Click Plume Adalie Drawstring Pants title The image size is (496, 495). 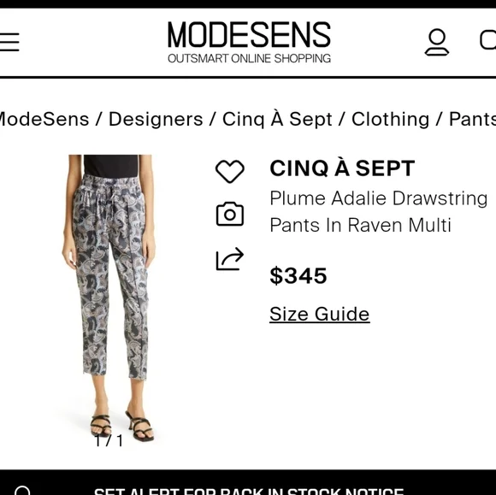click(378, 212)
